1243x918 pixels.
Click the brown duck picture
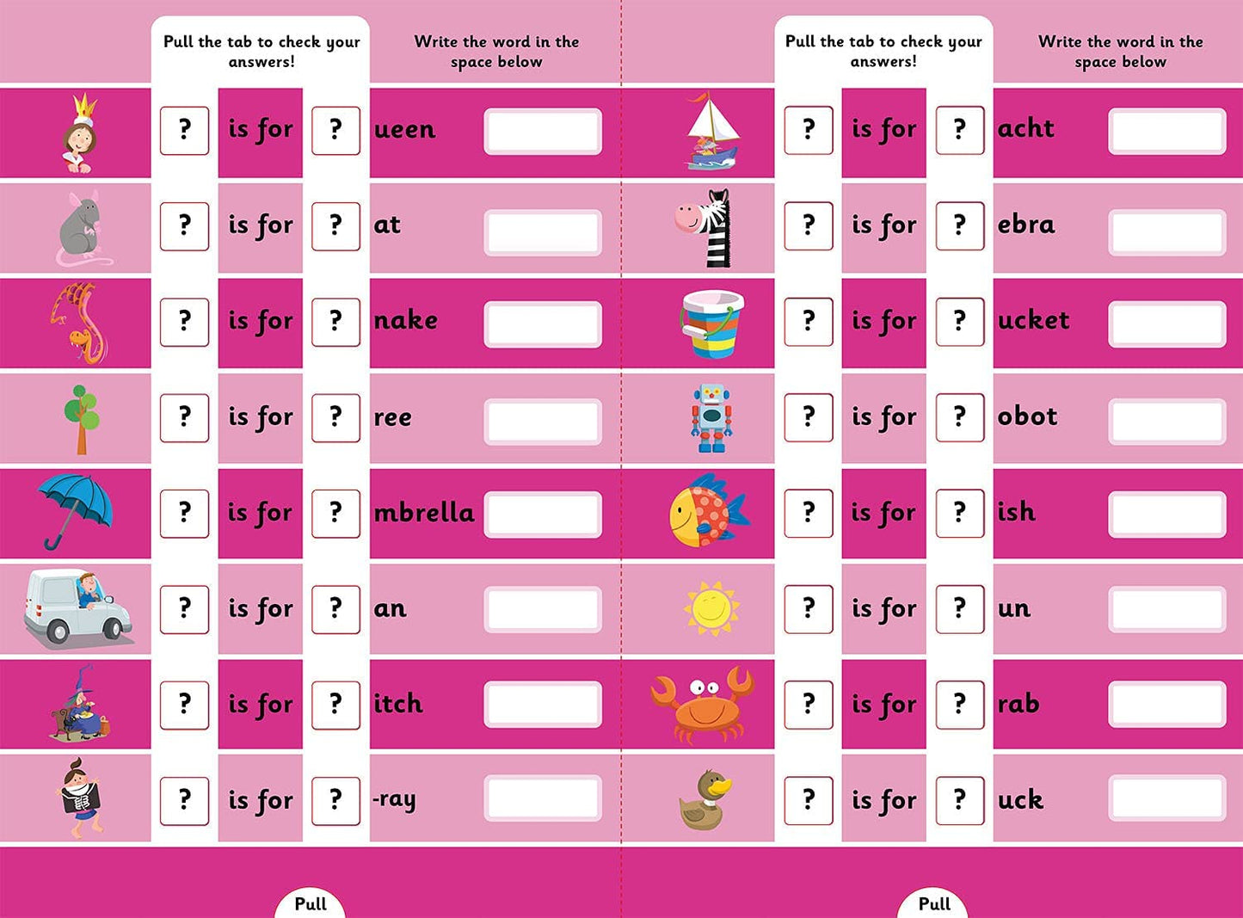click(x=705, y=800)
